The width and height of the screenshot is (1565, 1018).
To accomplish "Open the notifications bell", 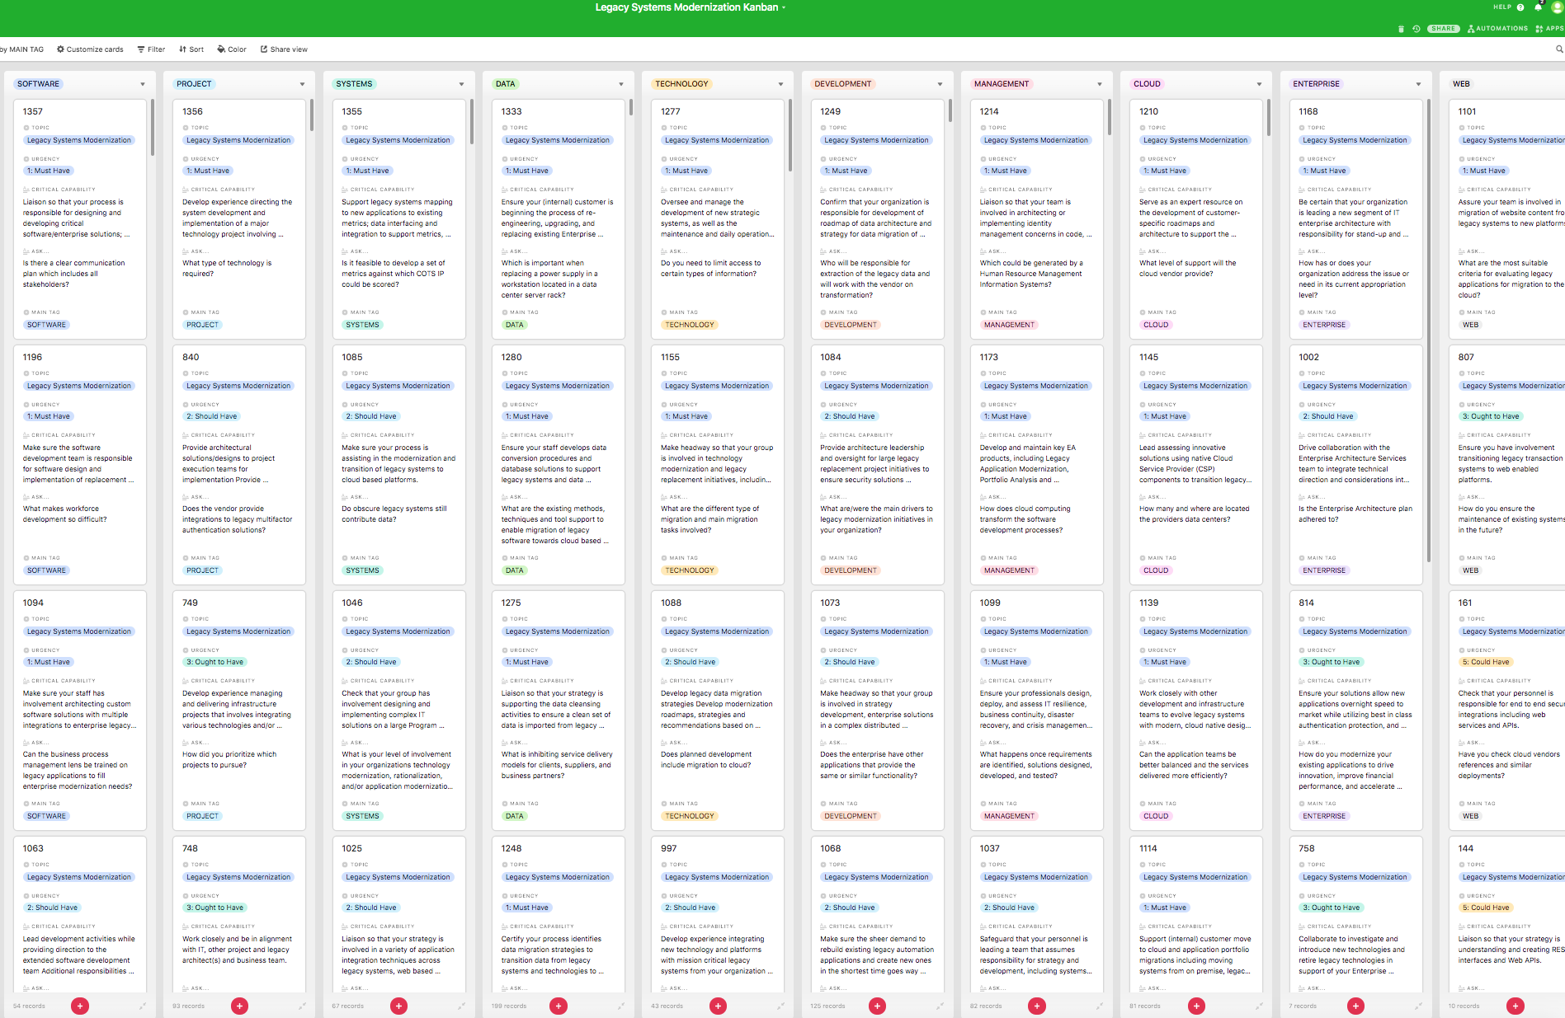I will (1538, 7).
